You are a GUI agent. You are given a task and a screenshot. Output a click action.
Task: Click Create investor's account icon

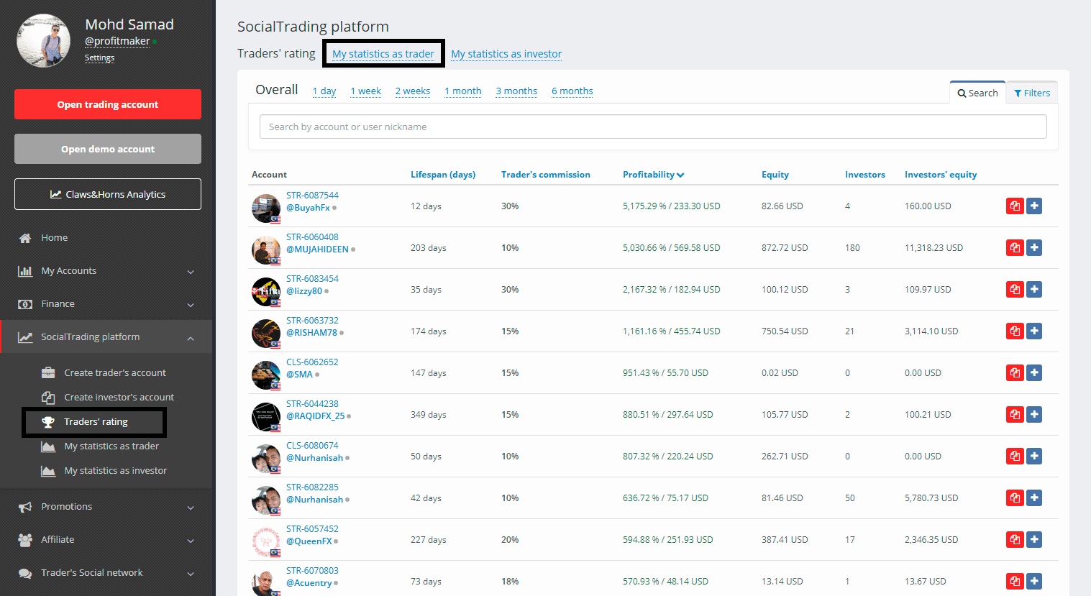(x=48, y=398)
